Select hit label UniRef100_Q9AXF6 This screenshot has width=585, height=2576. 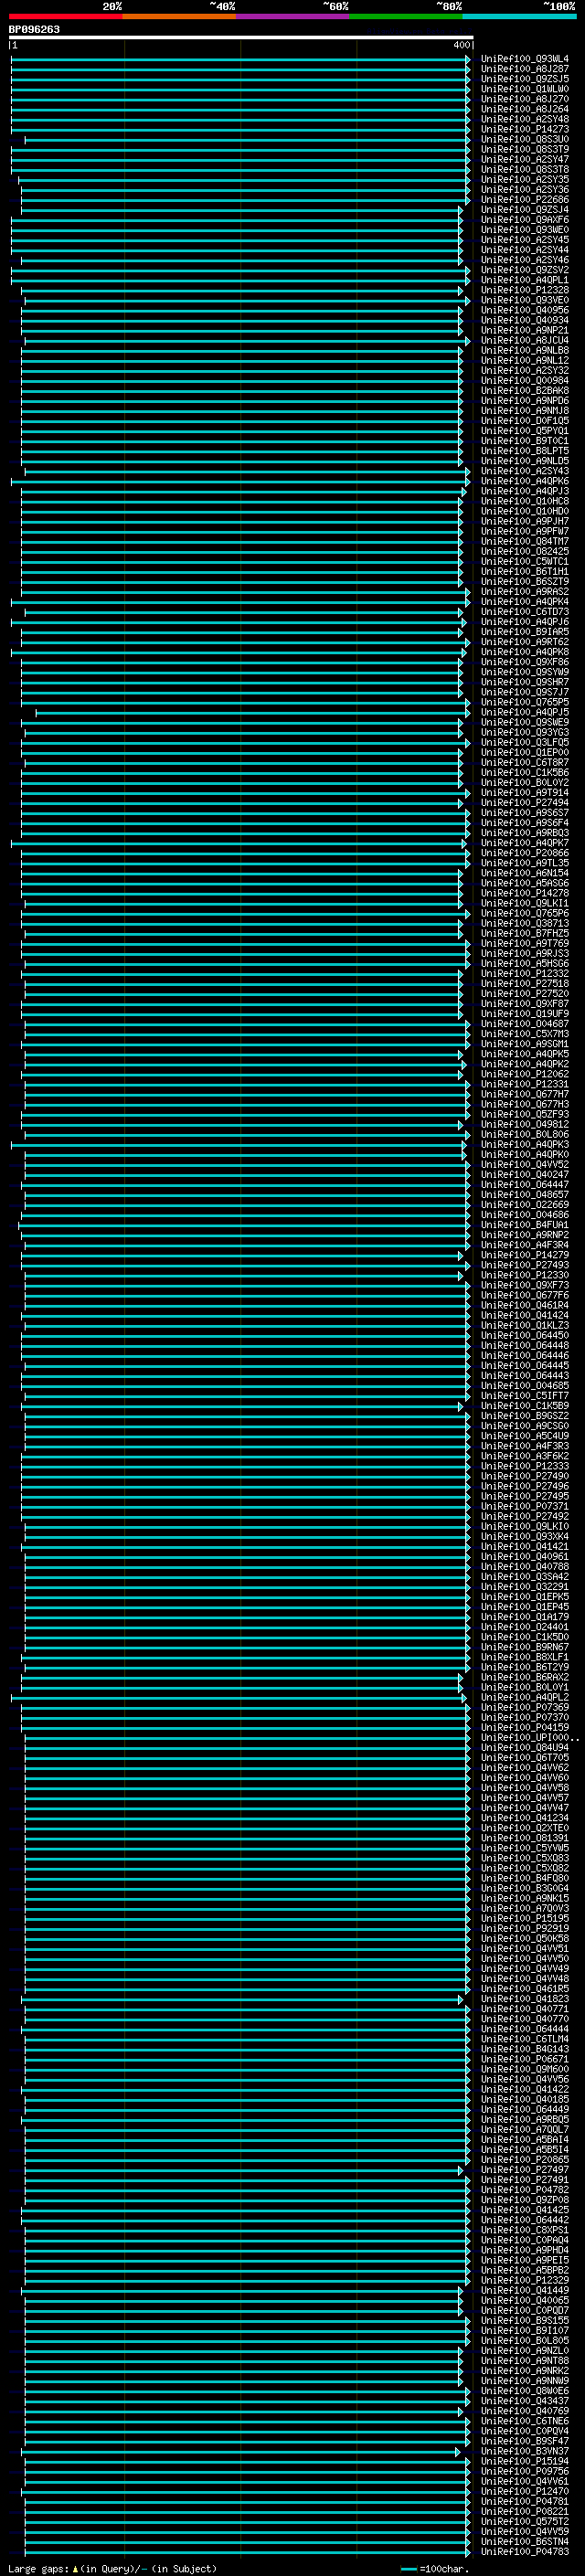click(525, 220)
